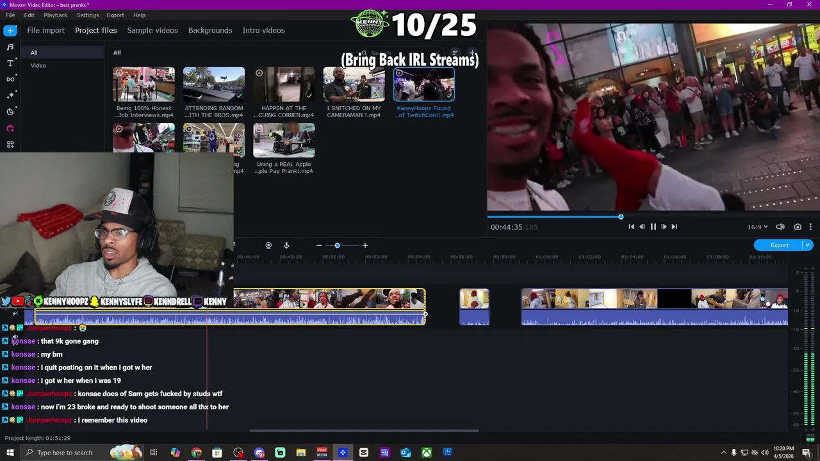Switch to the Intro videos tab
The image size is (820, 461).
pyautogui.click(x=263, y=30)
